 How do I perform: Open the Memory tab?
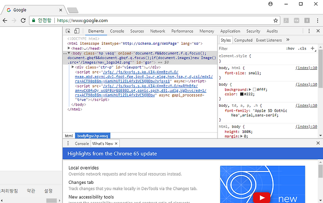207,31
